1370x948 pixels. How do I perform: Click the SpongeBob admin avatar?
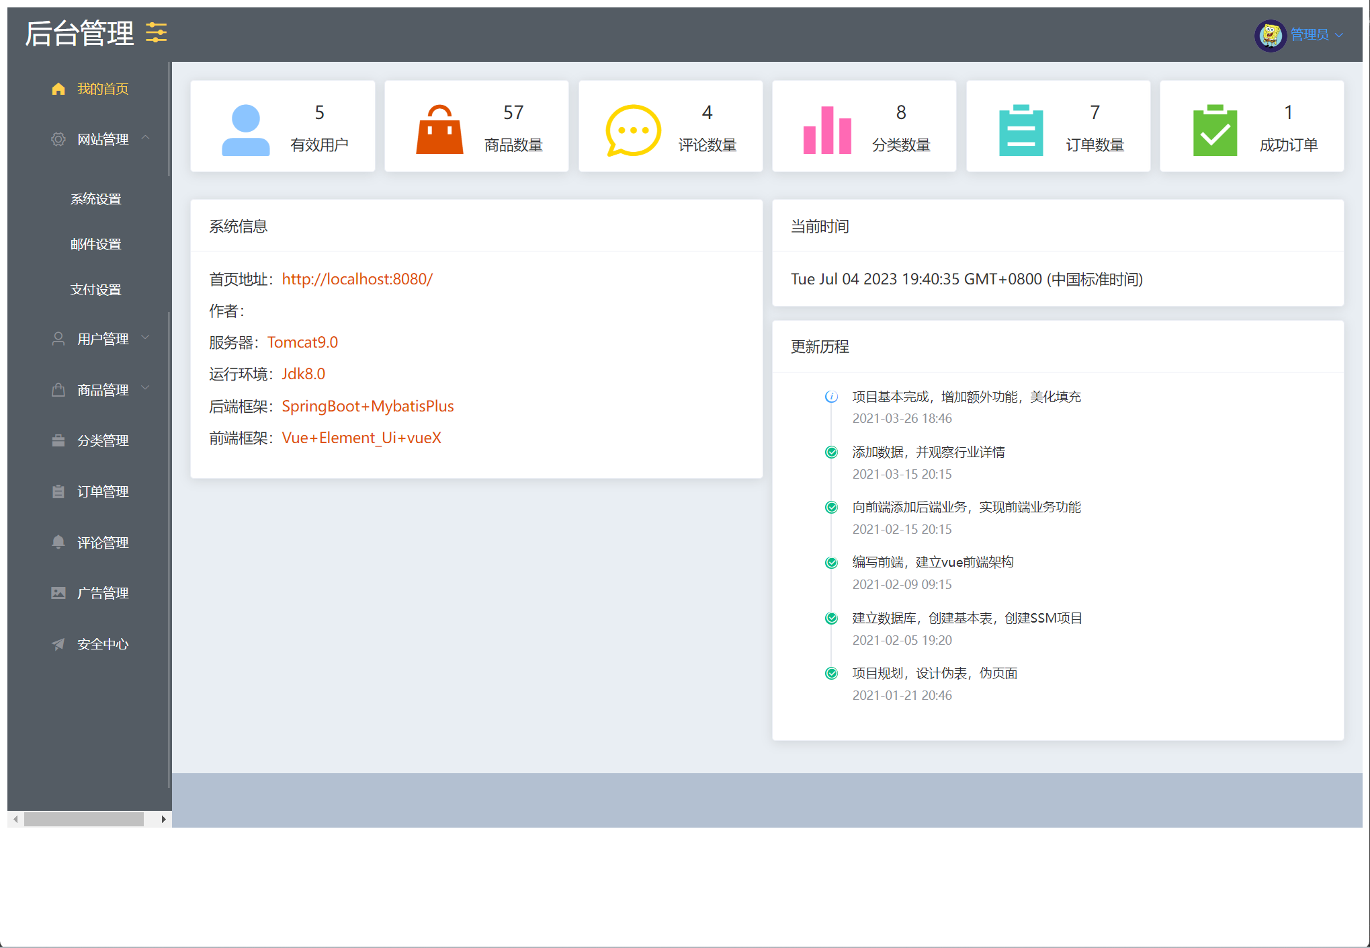pos(1270,34)
